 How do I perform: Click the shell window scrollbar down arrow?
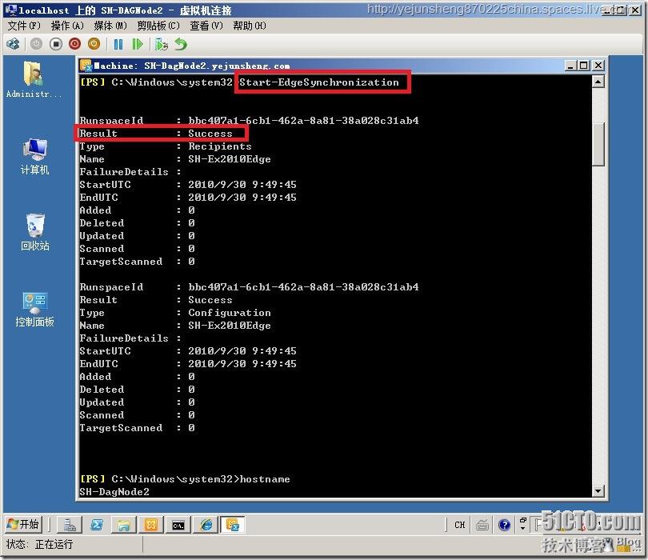pyautogui.click(x=598, y=490)
